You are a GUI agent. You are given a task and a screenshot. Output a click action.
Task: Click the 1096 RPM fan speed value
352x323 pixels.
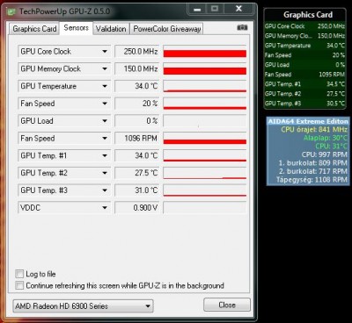[137, 139]
